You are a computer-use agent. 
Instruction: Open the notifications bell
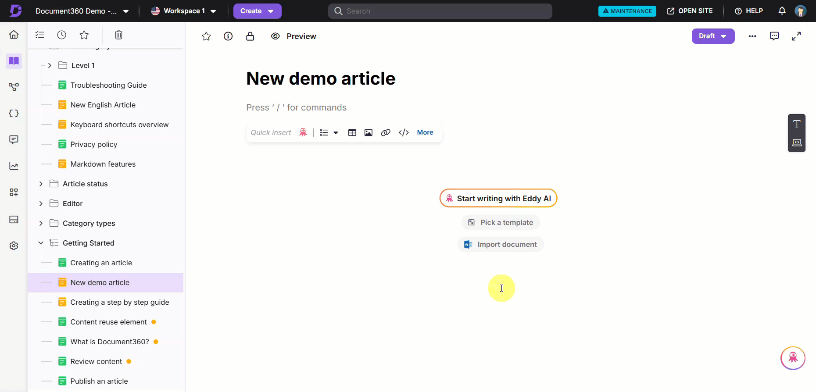[782, 11]
